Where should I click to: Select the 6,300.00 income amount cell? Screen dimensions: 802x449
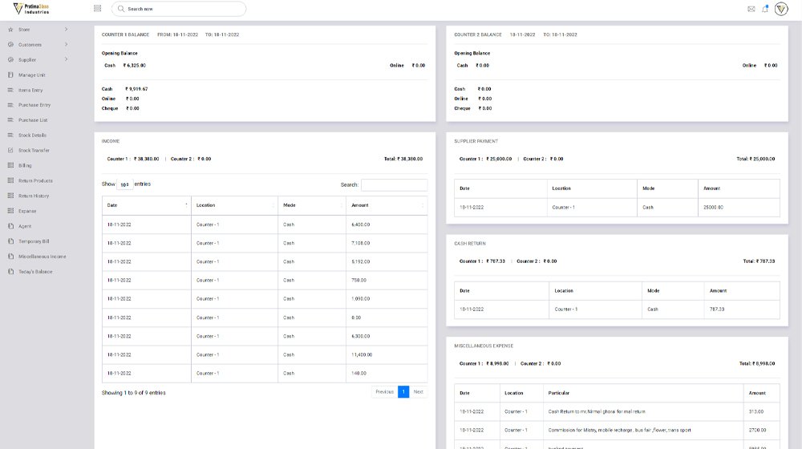pyautogui.click(x=387, y=336)
